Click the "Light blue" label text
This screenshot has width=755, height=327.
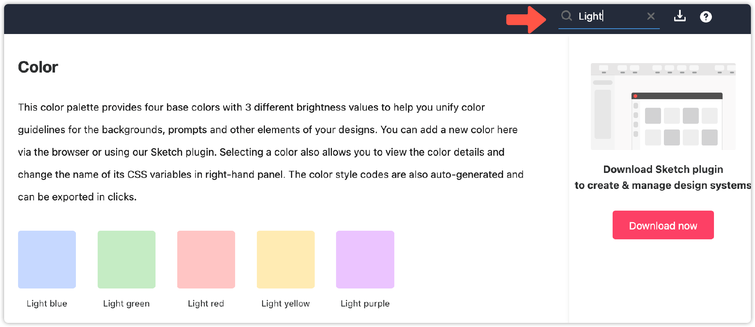point(47,304)
